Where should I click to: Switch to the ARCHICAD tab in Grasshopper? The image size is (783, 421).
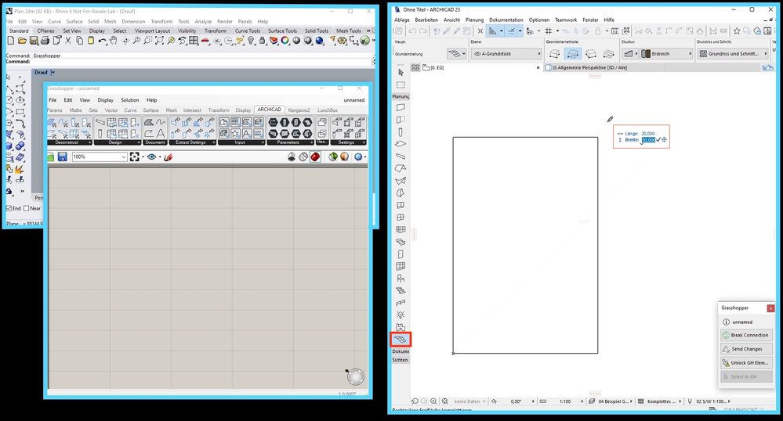[269, 110]
